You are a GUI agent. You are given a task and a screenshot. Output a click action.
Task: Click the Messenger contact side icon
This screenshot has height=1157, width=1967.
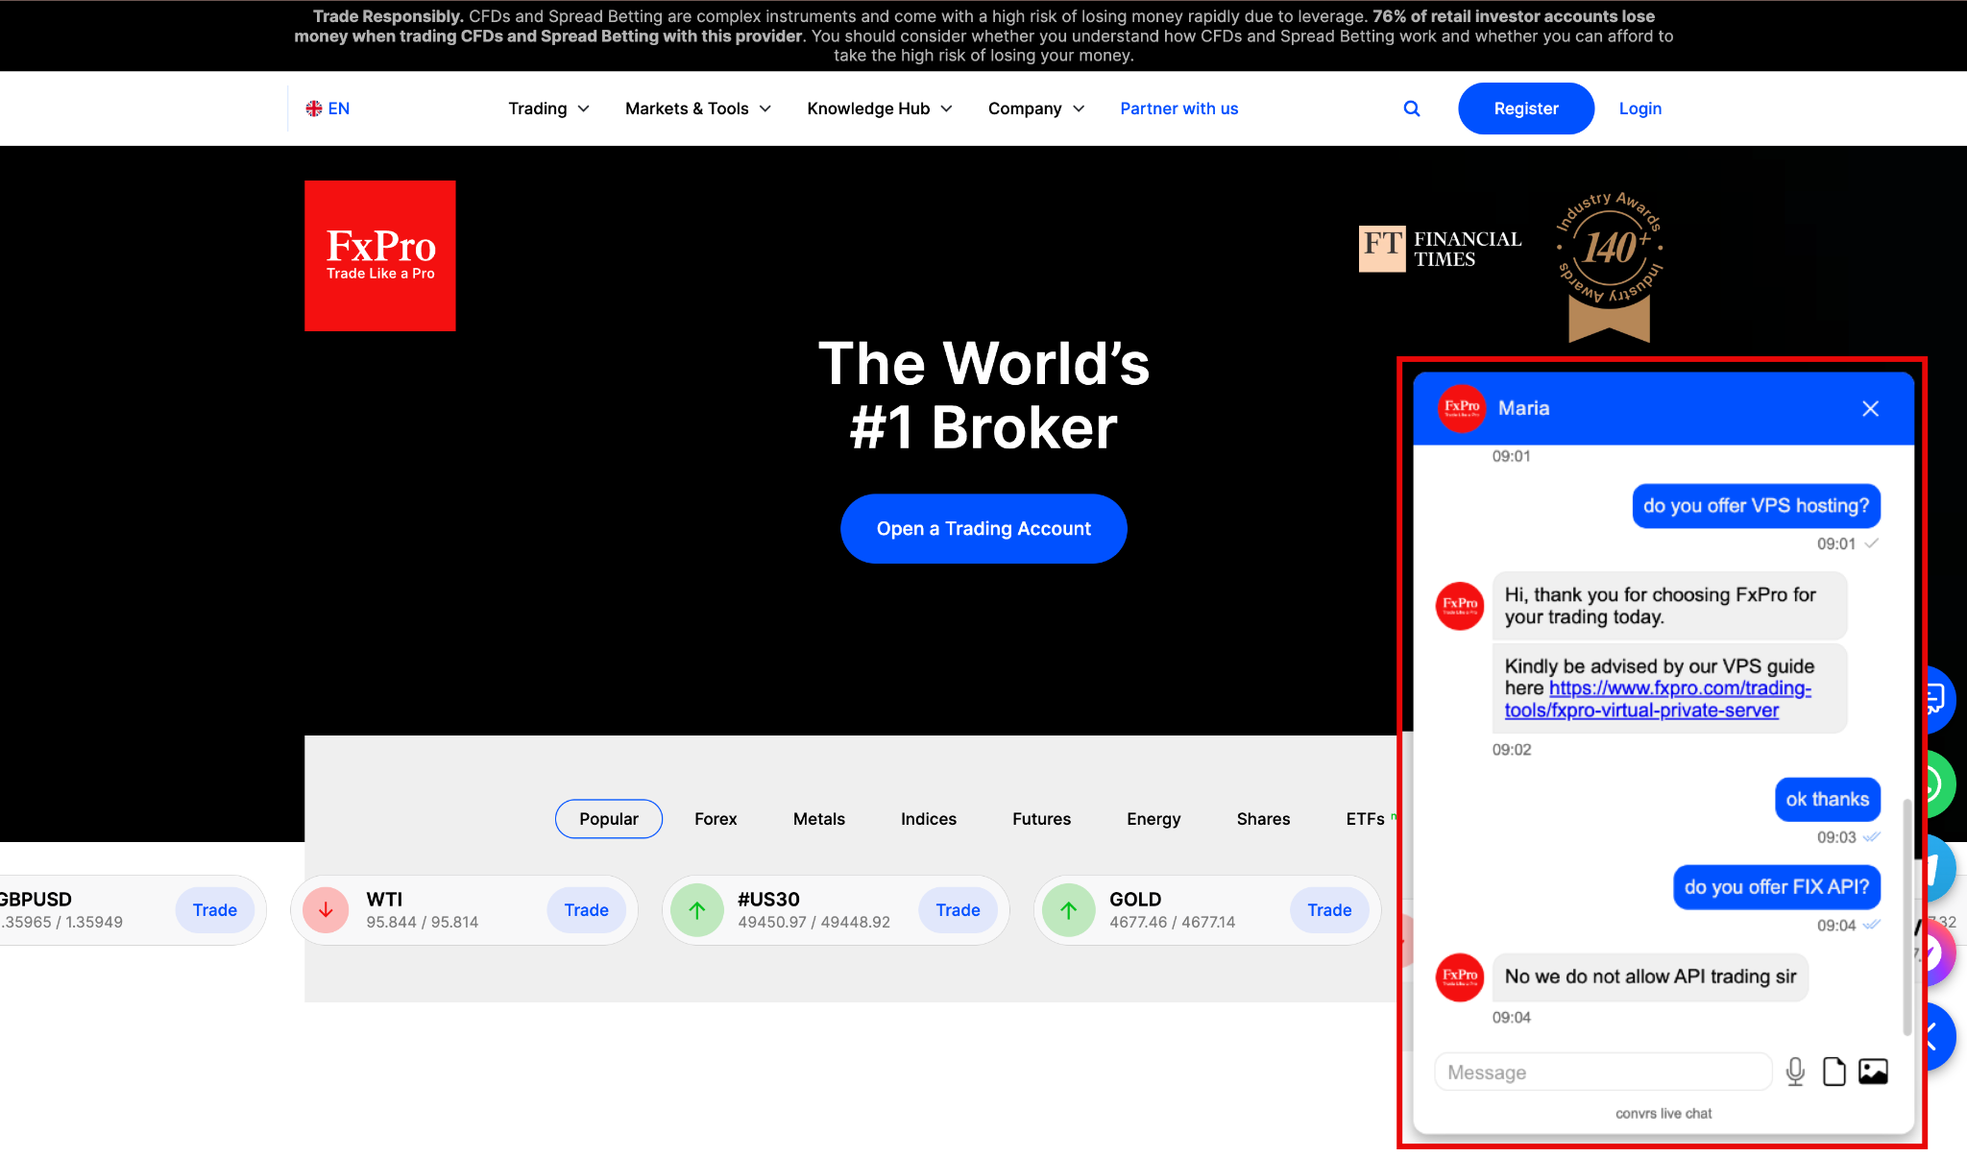pos(1940,954)
